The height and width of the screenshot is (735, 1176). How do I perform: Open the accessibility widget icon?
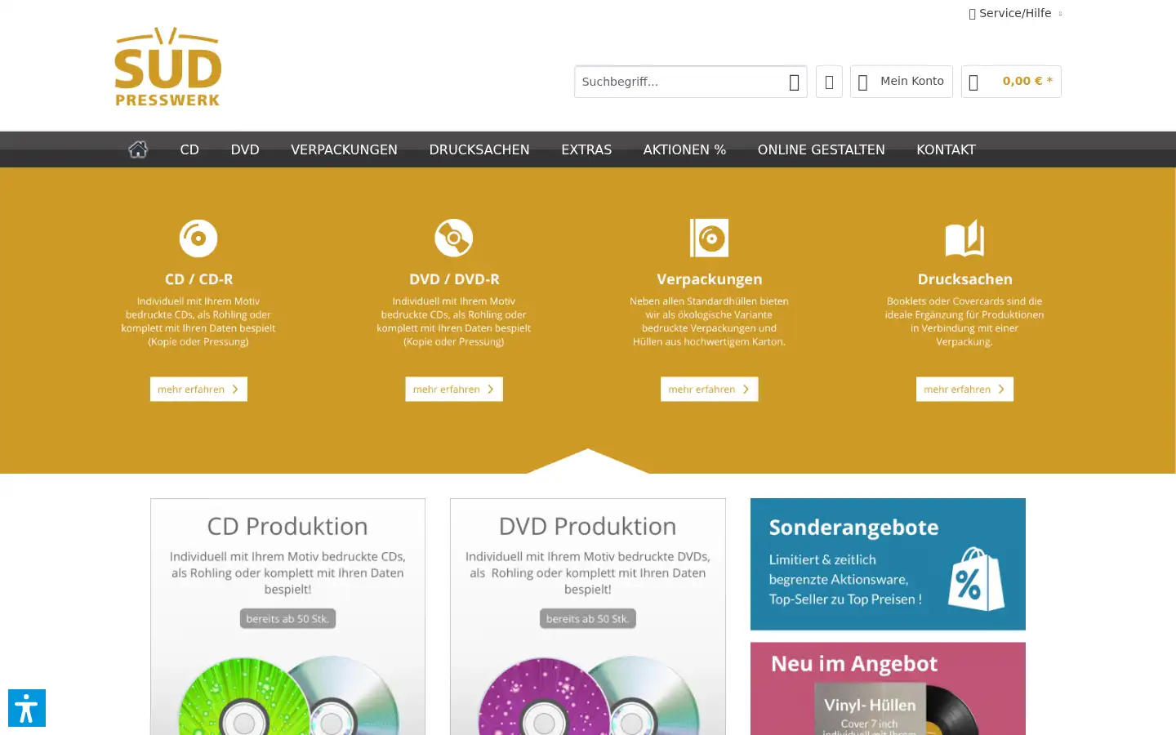coord(27,708)
